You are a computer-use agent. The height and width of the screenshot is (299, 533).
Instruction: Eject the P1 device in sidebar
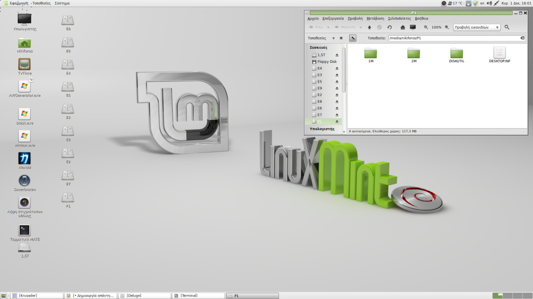337,121
